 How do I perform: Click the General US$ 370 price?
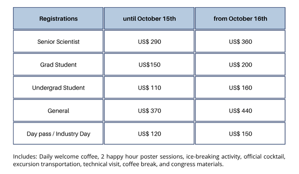click(x=149, y=111)
